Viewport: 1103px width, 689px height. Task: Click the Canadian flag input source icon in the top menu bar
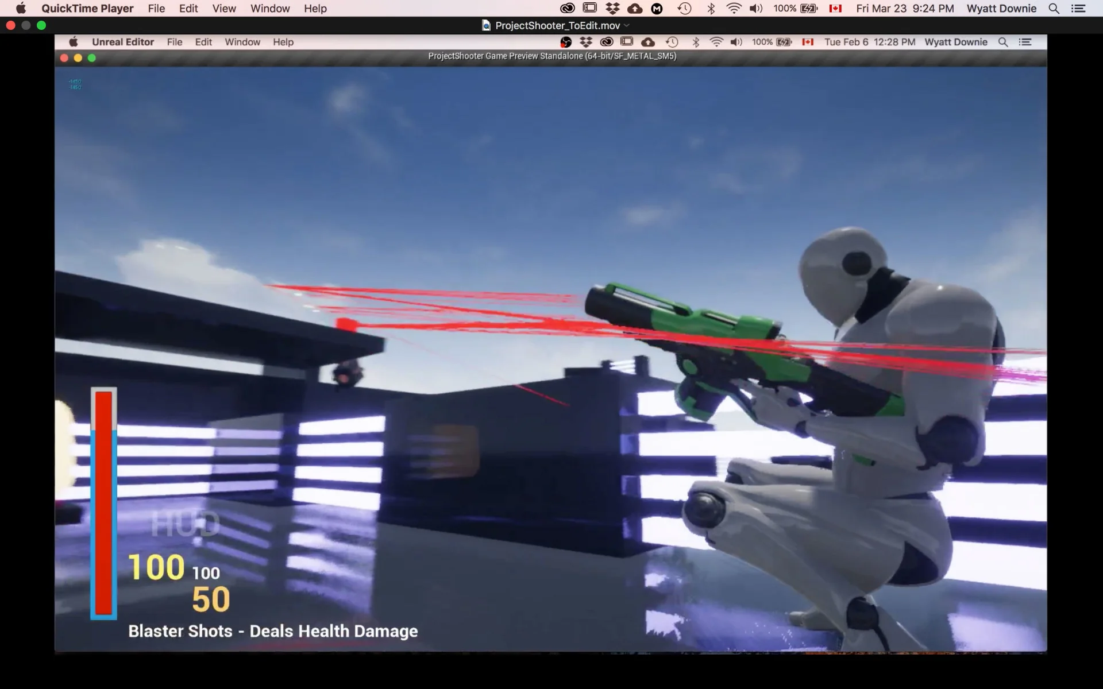point(835,8)
